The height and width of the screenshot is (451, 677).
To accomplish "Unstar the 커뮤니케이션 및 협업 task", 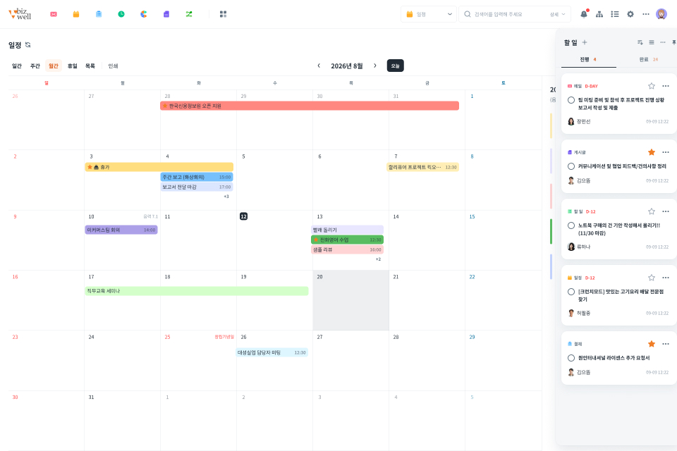I will 652,152.
